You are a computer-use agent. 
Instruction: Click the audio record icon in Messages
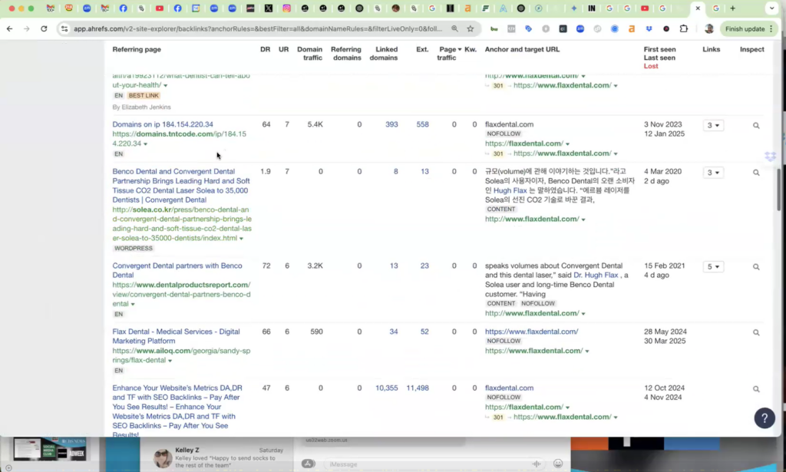tap(537, 464)
